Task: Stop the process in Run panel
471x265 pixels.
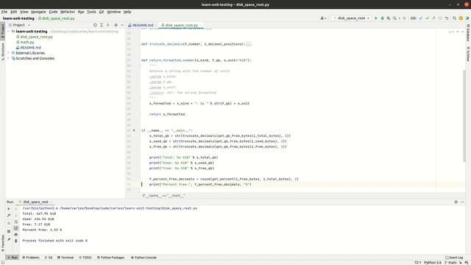Action: click(x=9, y=224)
